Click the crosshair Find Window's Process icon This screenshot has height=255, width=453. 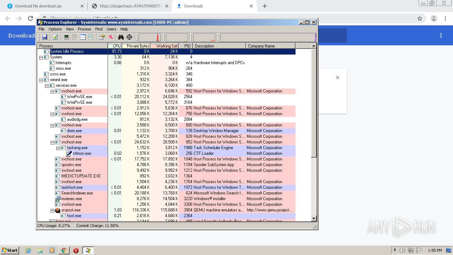point(130,37)
